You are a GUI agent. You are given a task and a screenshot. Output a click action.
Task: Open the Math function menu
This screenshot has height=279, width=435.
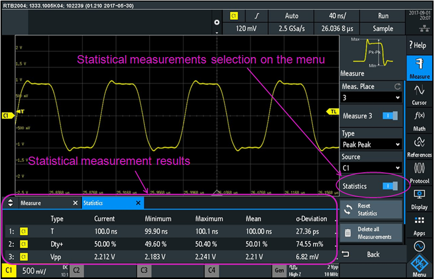419,120
